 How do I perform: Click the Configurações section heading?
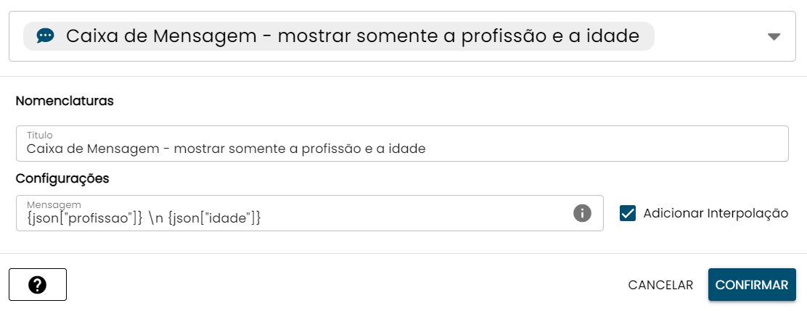[x=62, y=178]
